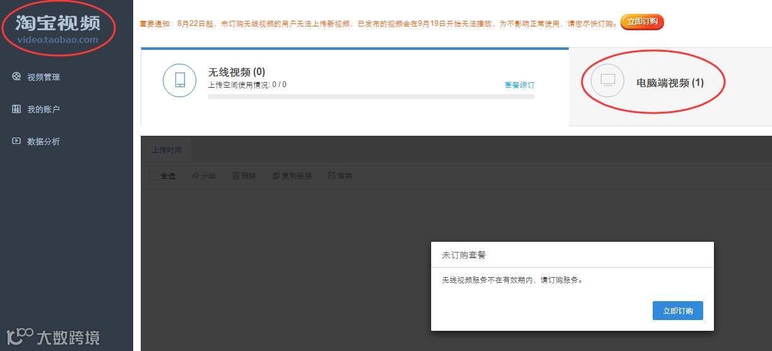Click the 分组 toolbar action
This screenshot has height=351, width=772.
coord(203,175)
